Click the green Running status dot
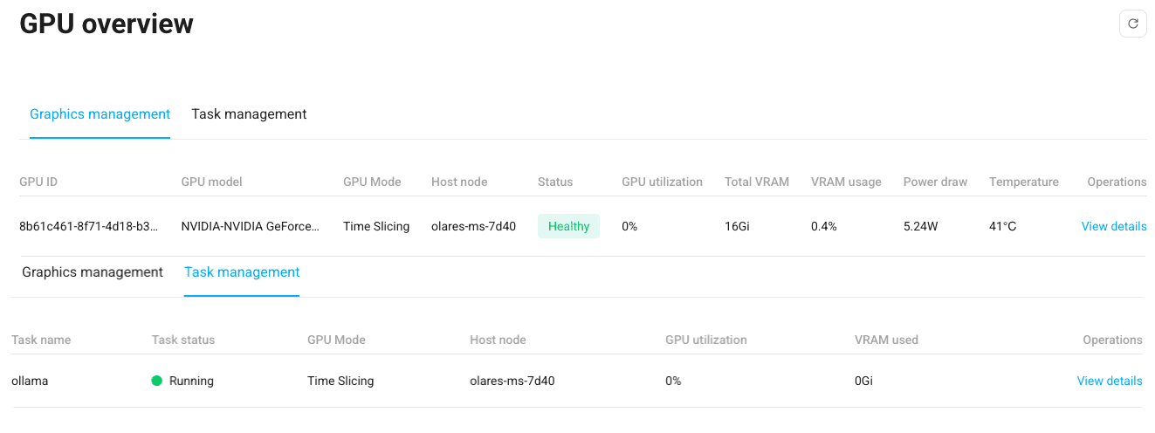The image size is (1155, 433). tap(157, 381)
